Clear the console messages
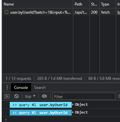120x122 pixels. coord(16,96)
